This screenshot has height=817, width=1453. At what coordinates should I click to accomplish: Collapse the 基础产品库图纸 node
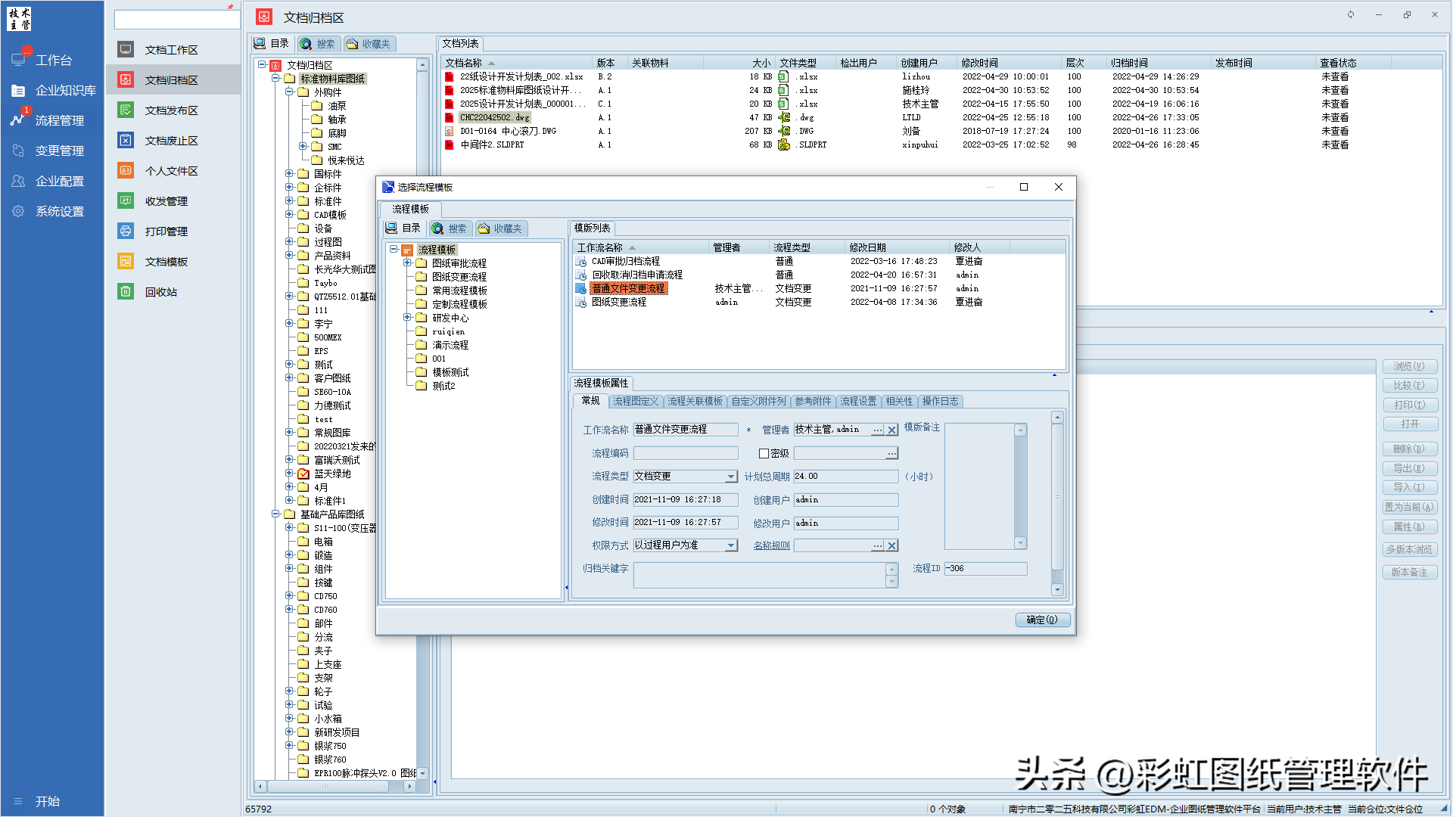click(x=275, y=514)
